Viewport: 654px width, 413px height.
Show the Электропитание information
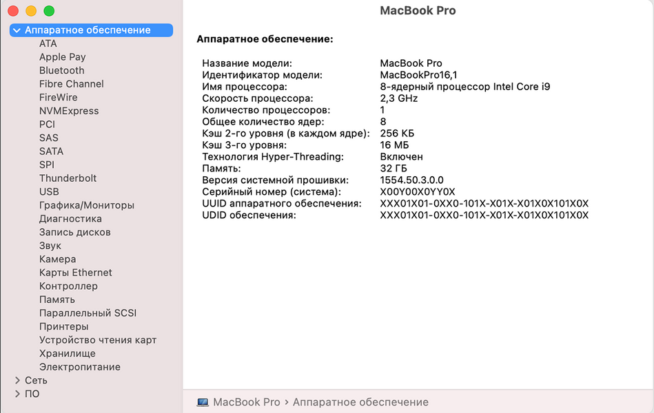click(79, 367)
